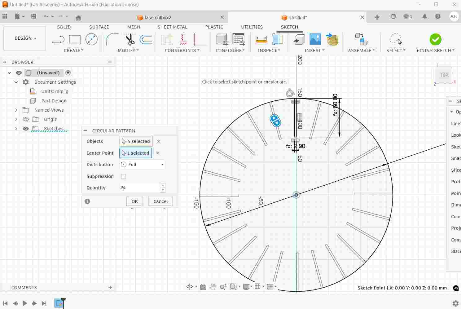Open the DESIGN workspace dropdown
The height and width of the screenshot is (309, 461).
pos(25,38)
